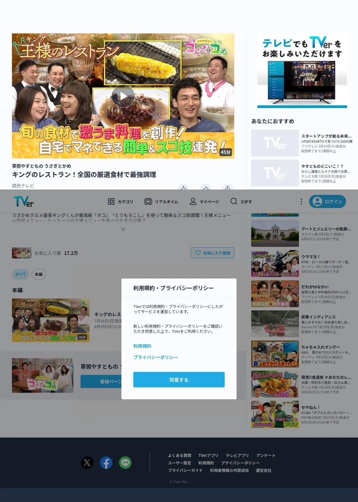
Task: Play the main video
Action: point(123,96)
